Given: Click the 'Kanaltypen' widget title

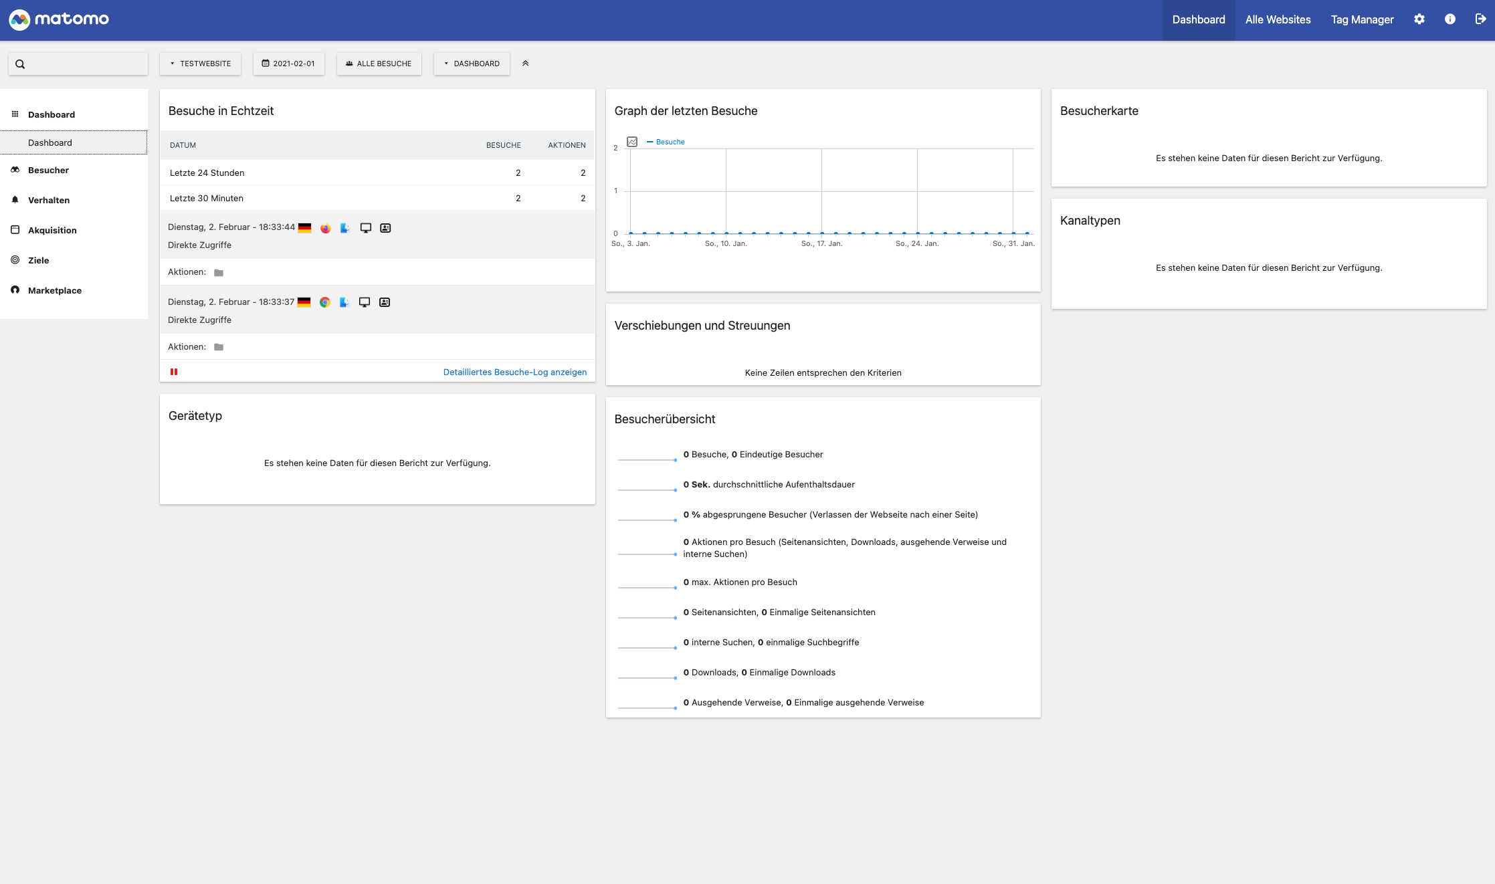Looking at the screenshot, I should click(x=1090, y=221).
